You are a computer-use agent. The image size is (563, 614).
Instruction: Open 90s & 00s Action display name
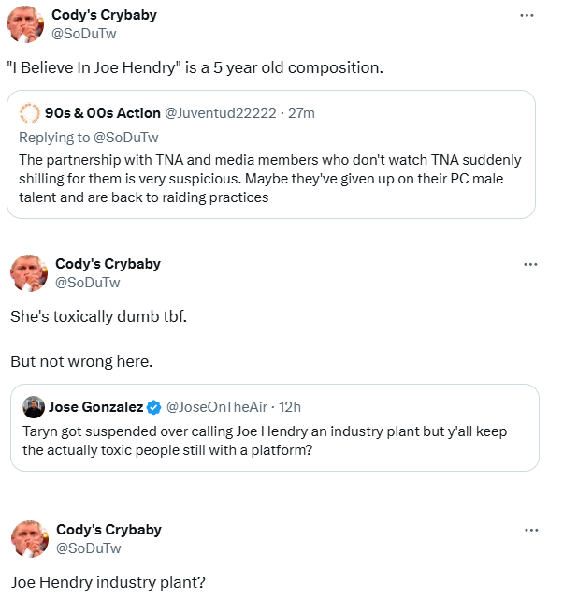click(103, 113)
